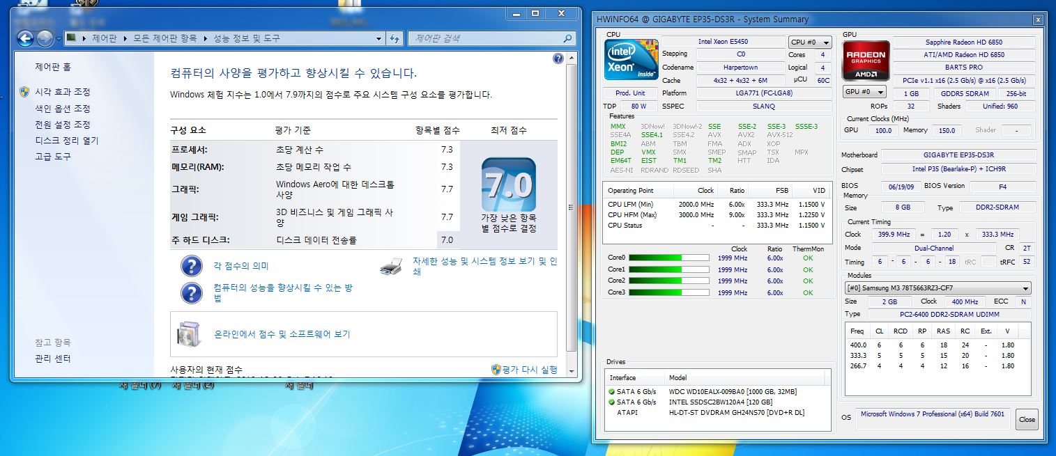
Task: Click the Close button in HWiNFO64 summary
Action: 1027,420
